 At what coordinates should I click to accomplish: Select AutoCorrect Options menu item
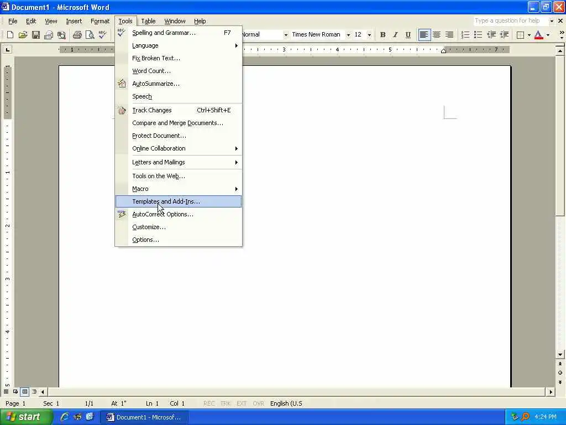[179, 214]
